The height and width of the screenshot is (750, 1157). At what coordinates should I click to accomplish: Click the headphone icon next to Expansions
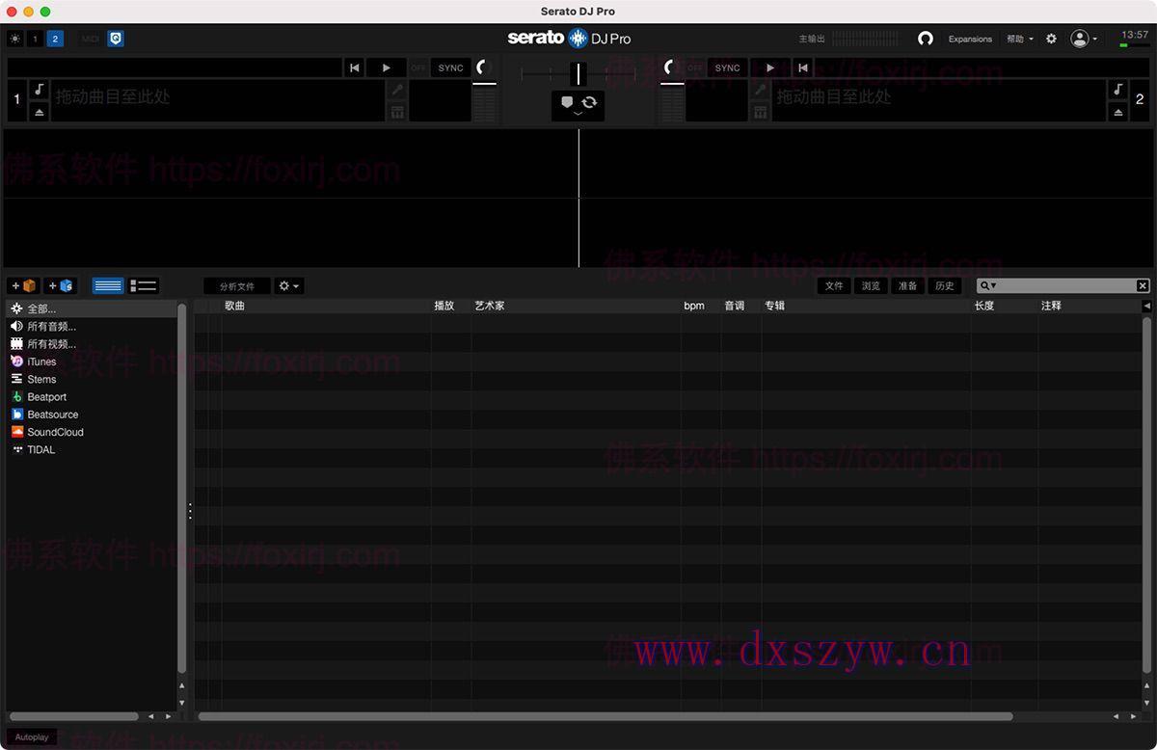pos(926,39)
